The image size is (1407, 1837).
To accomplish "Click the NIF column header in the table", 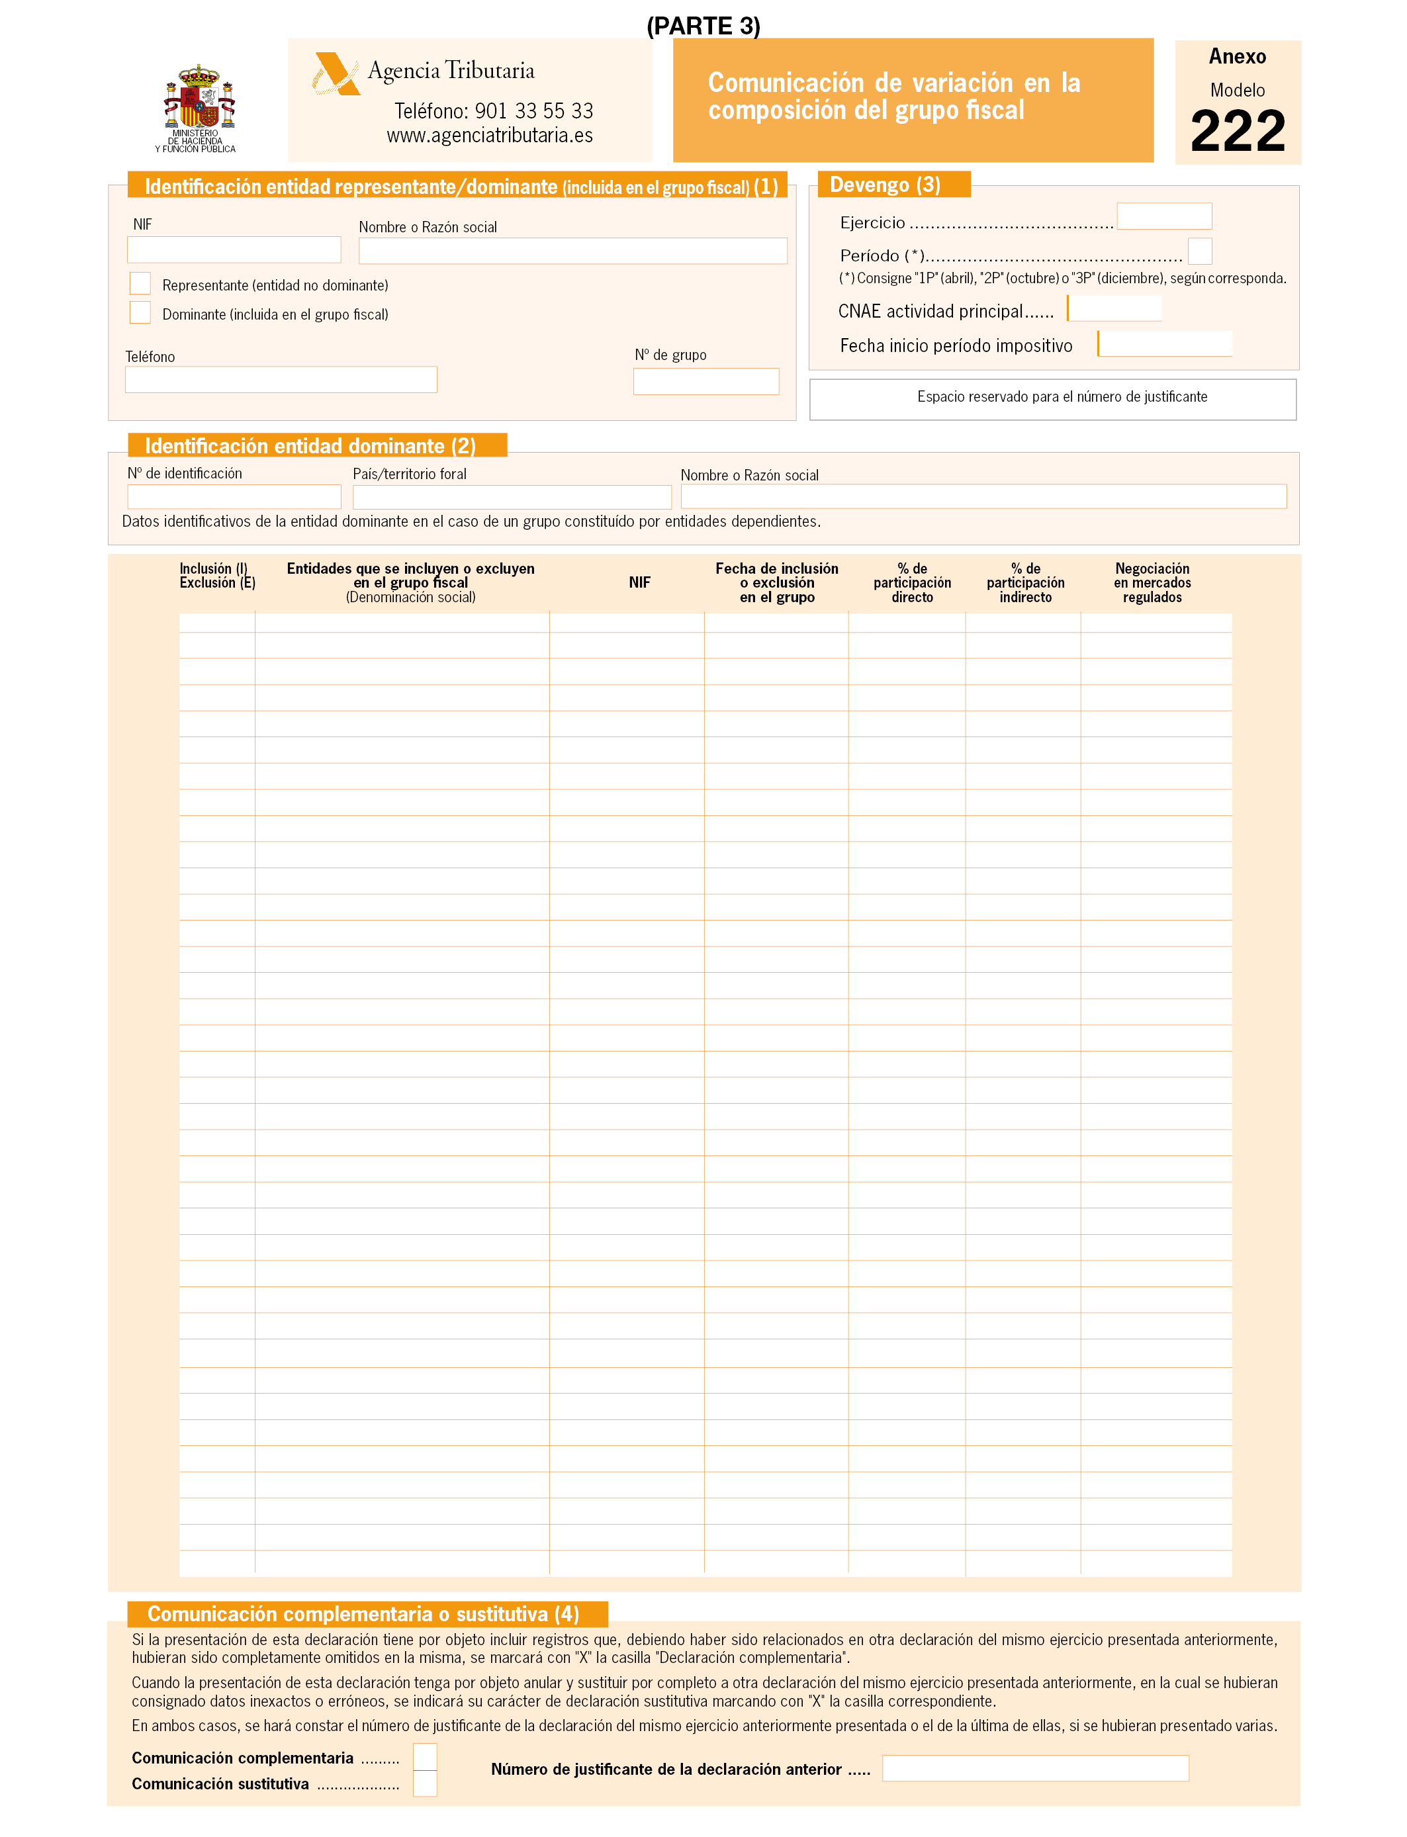I will (640, 583).
